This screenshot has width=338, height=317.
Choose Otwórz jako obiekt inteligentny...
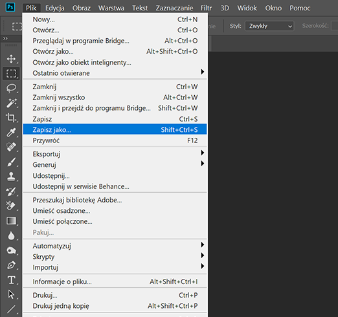pos(115,62)
